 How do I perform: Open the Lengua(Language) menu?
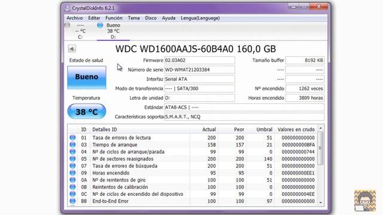200,18
